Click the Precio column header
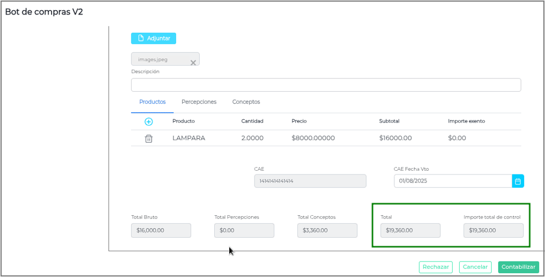545x277 pixels. [299, 121]
